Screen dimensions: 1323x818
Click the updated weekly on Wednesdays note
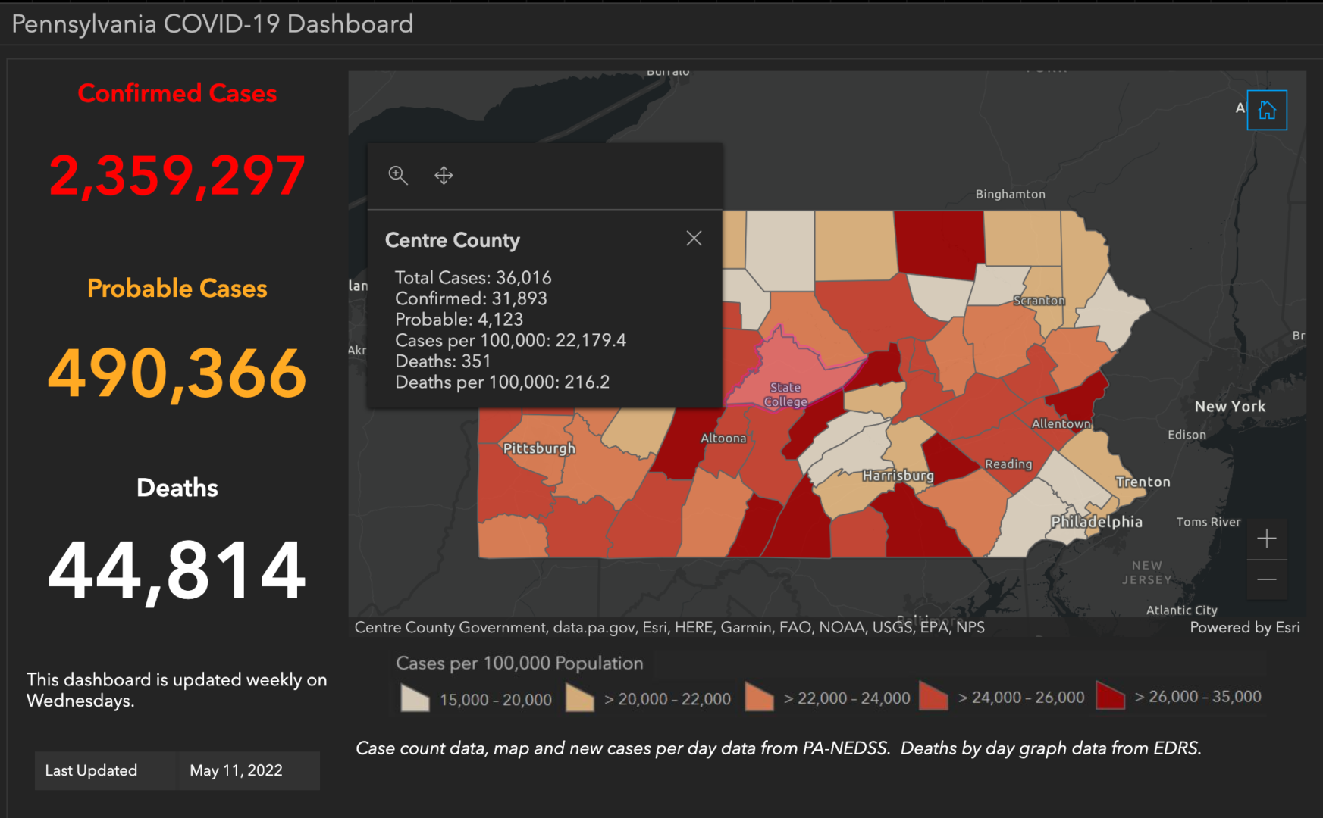click(x=177, y=690)
